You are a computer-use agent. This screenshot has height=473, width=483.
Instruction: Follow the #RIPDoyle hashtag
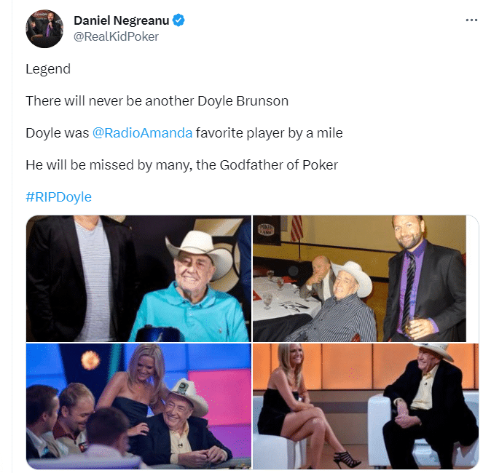pyautogui.click(x=58, y=197)
